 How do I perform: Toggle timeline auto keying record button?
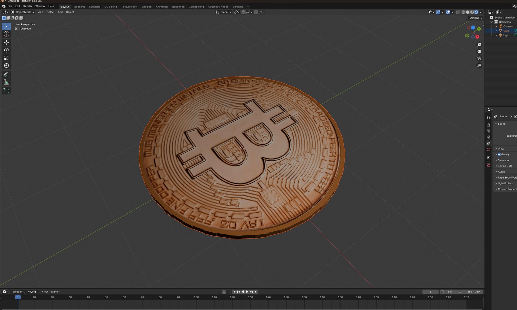(x=224, y=292)
